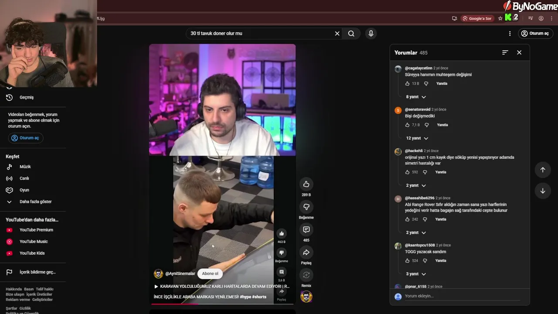
Task: Click top-right Oturum aç sign-in button
Action: [535, 34]
